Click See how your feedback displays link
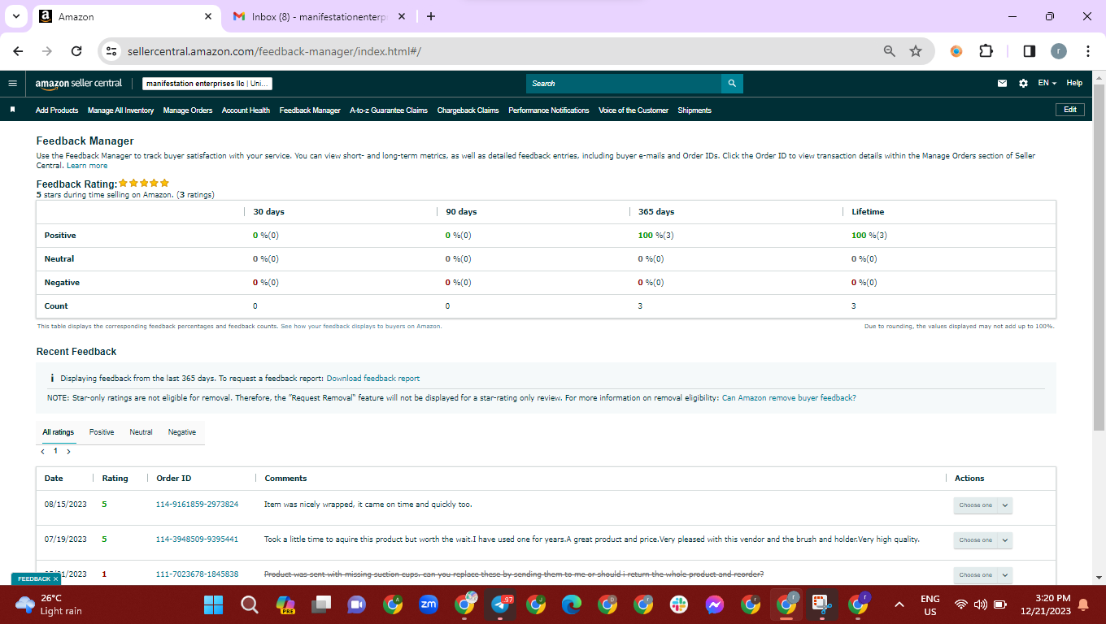This screenshot has width=1106, height=624. click(361, 327)
